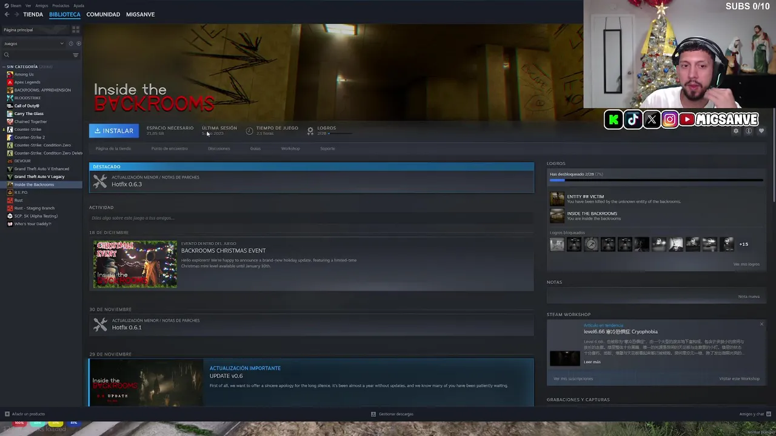Show game info icon

coord(749,131)
